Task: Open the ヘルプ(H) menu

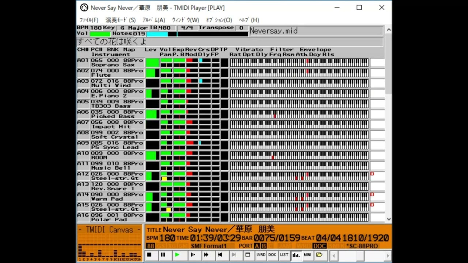Action: tap(249, 20)
